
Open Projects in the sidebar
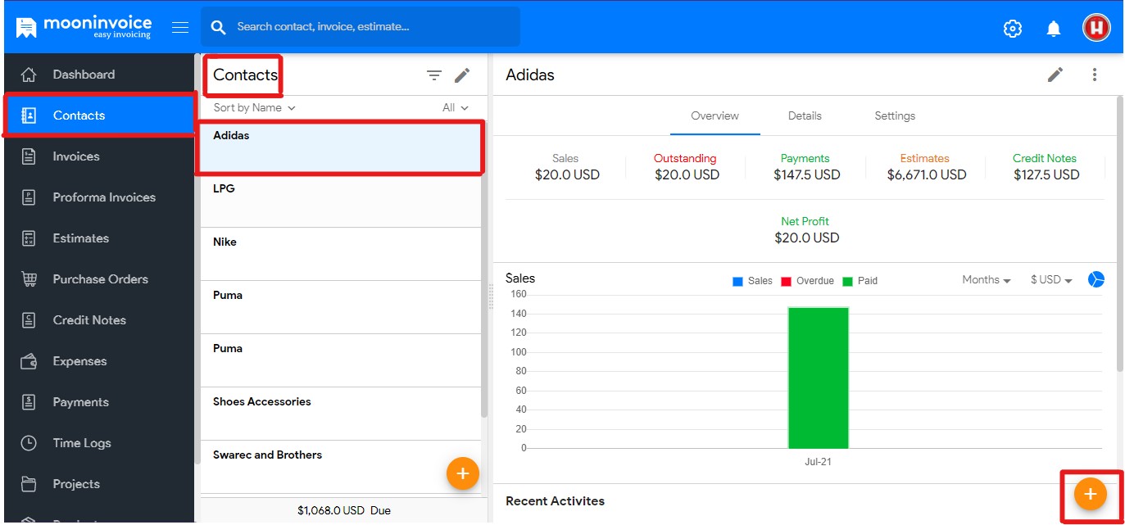tap(99, 484)
